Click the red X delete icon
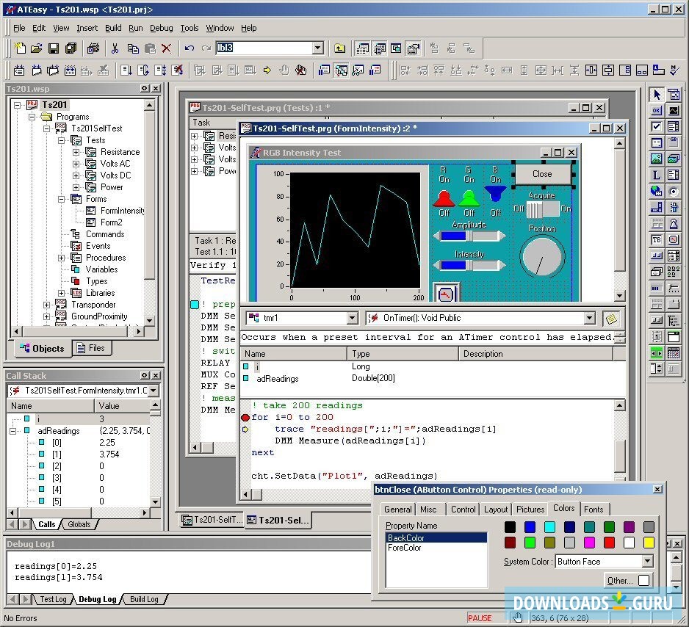This screenshot has width=689, height=627. 167,48
